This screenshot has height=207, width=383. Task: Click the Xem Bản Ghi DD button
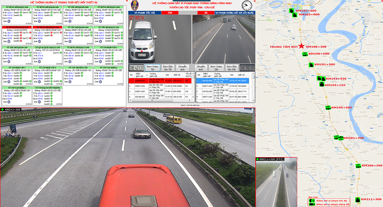pos(231,68)
